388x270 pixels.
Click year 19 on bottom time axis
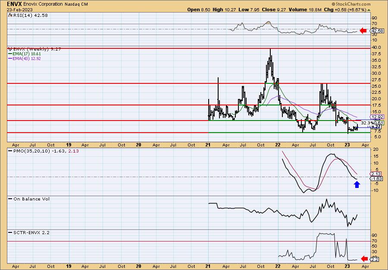coord(69,266)
